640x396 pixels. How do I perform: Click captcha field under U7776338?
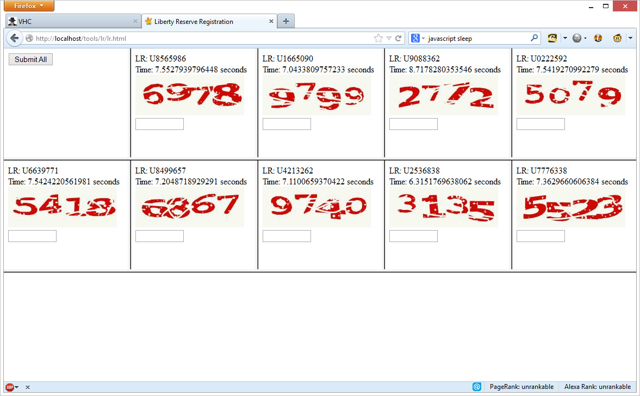[x=540, y=236]
